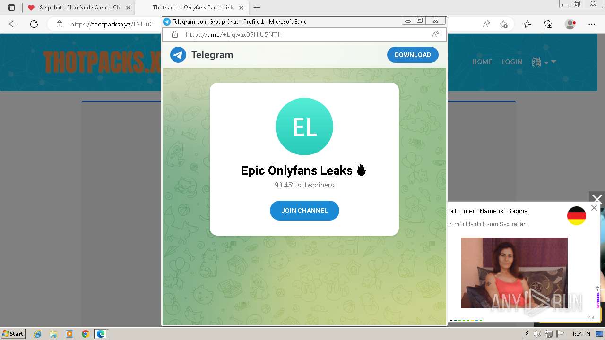
Task: Click 'Hallo, mein Name ist Sabine' text
Action: tap(489, 211)
